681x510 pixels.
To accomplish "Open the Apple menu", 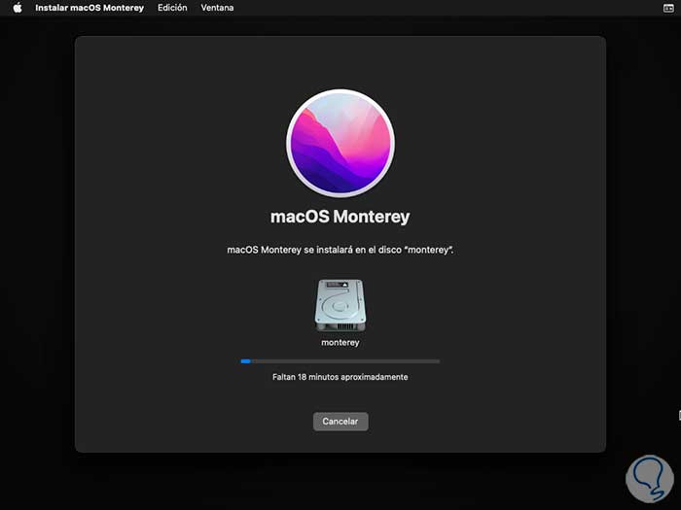I will (18, 8).
